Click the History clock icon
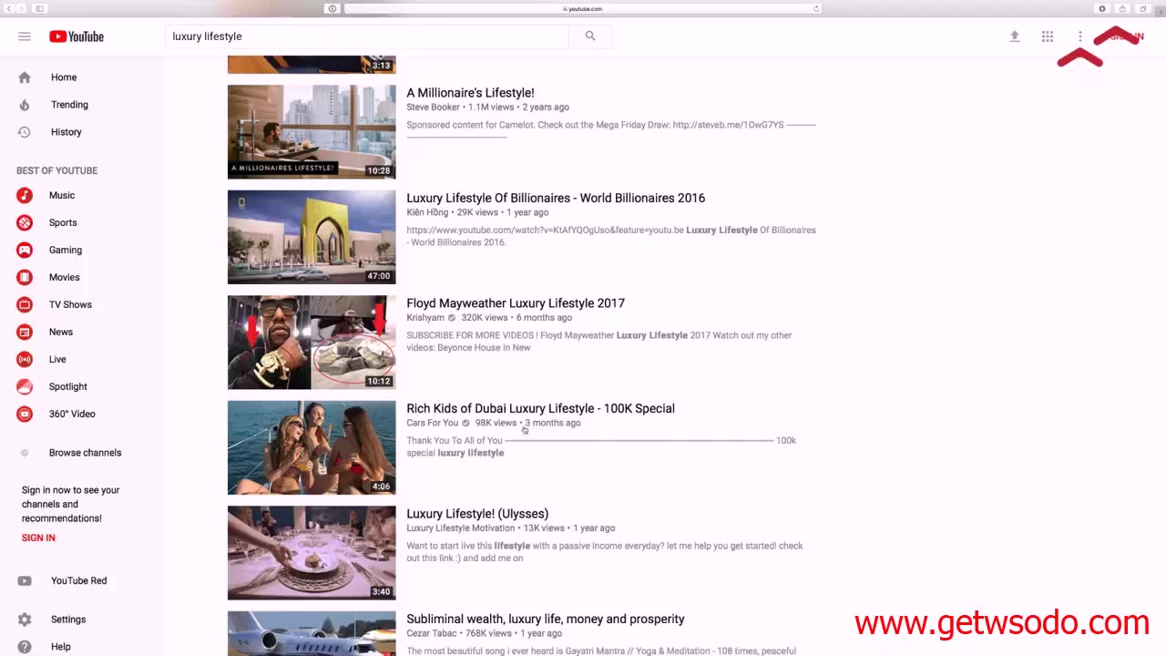This screenshot has width=1166, height=656. click(25, 132)
